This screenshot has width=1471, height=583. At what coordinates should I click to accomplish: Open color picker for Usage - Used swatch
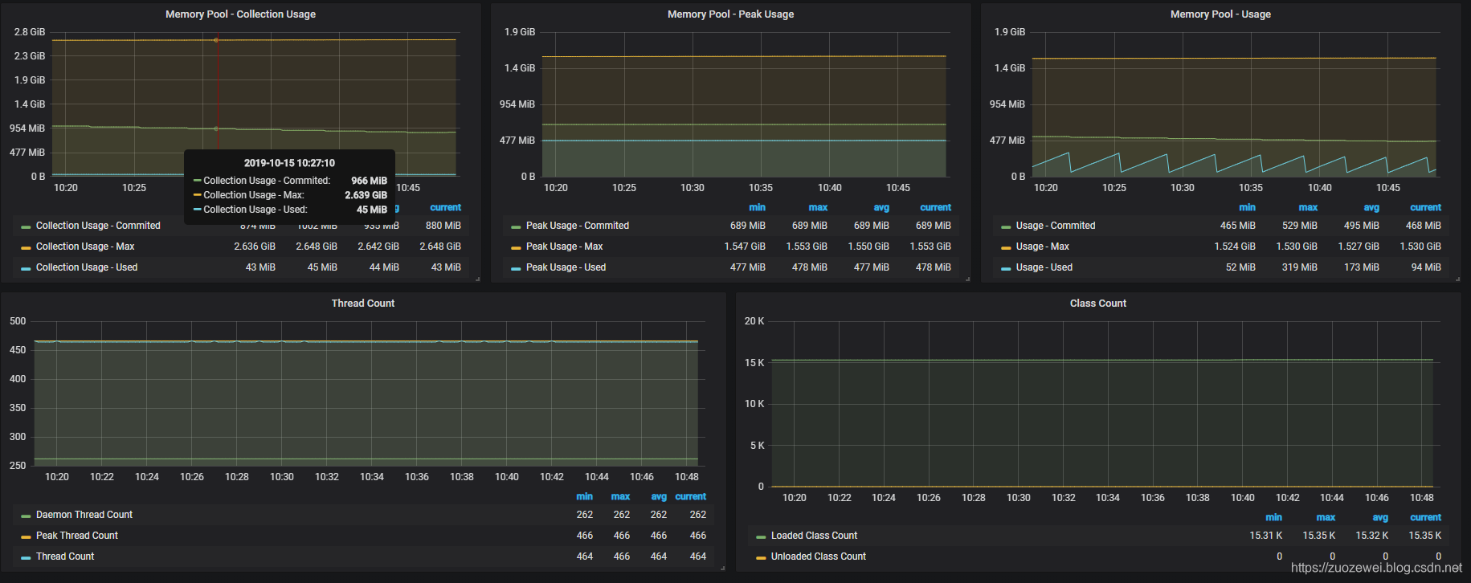tap(1006, 268)
